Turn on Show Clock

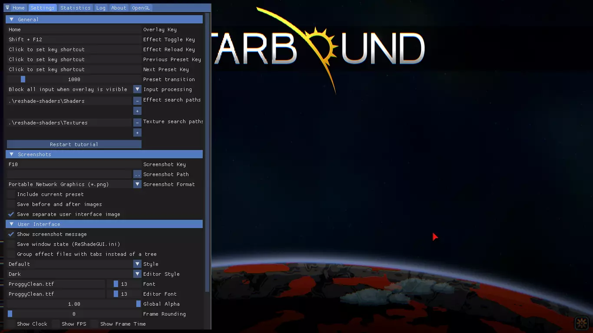(x=11, y=324)
